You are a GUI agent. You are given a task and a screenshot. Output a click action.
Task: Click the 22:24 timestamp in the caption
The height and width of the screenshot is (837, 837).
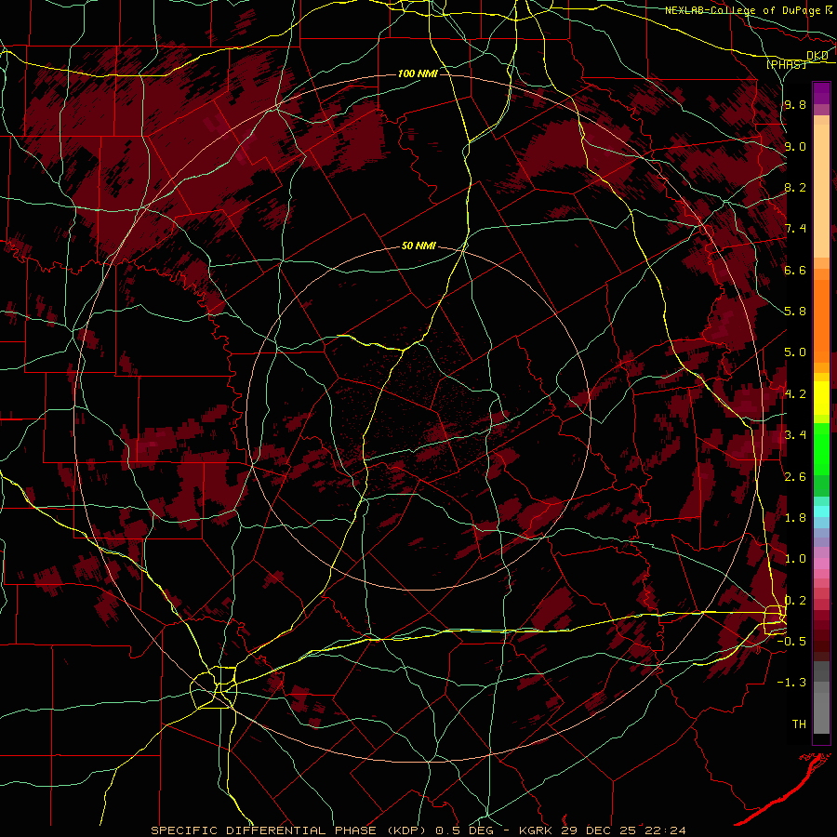(664, 830)
